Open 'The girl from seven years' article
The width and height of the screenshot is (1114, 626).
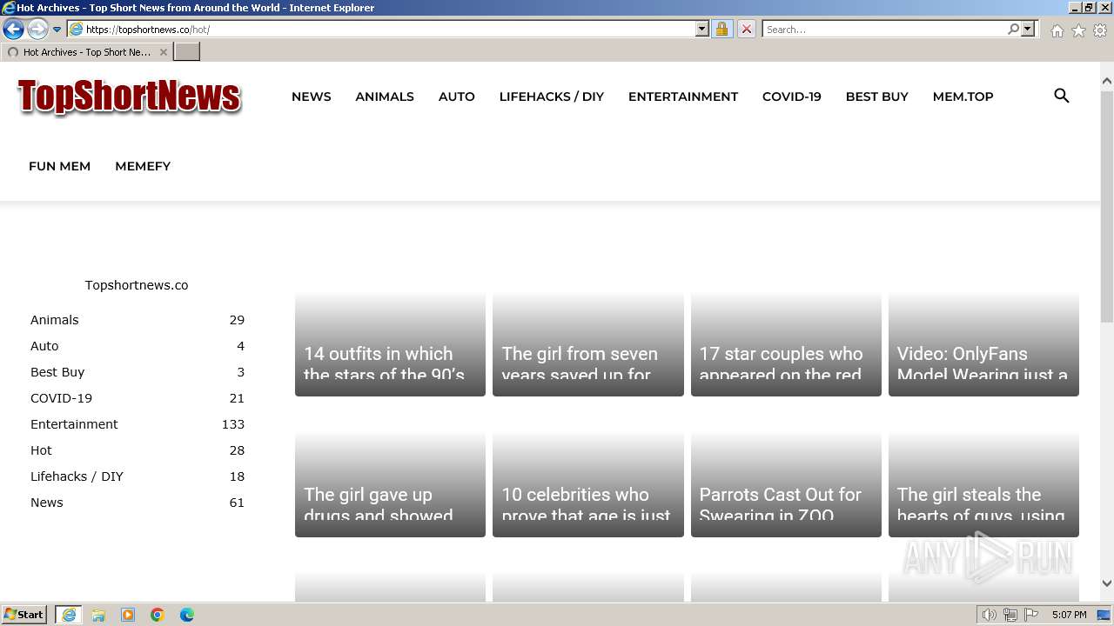click(x=588, y=345)
